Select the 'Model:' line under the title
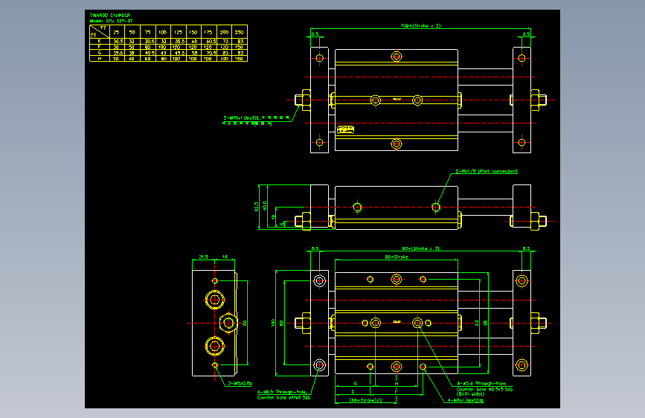 pos(111,21)
